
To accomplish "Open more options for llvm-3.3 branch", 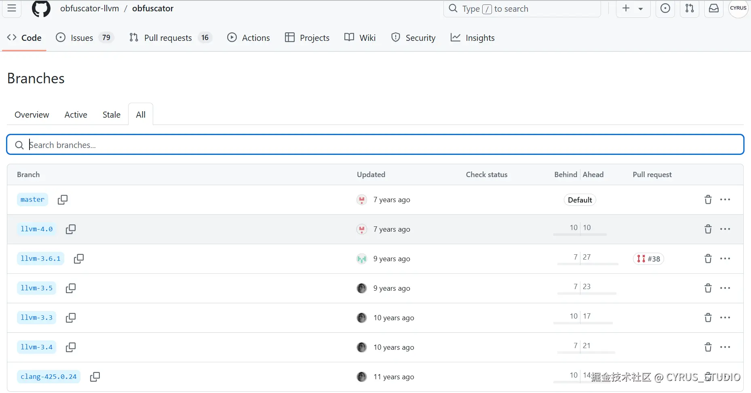I will (x=725, y=318).
